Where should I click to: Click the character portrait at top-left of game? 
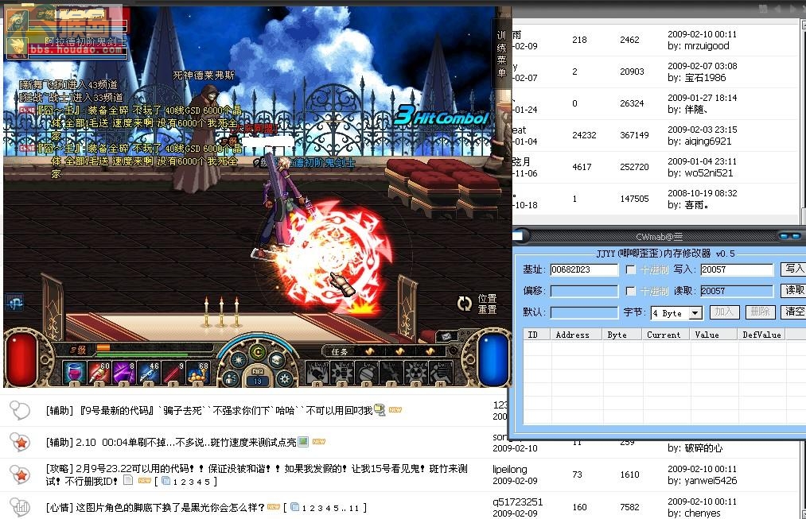[18, 21]
